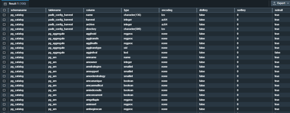Check the row for column amname
The height and width of the screenshot is (113, 290).
4,58
